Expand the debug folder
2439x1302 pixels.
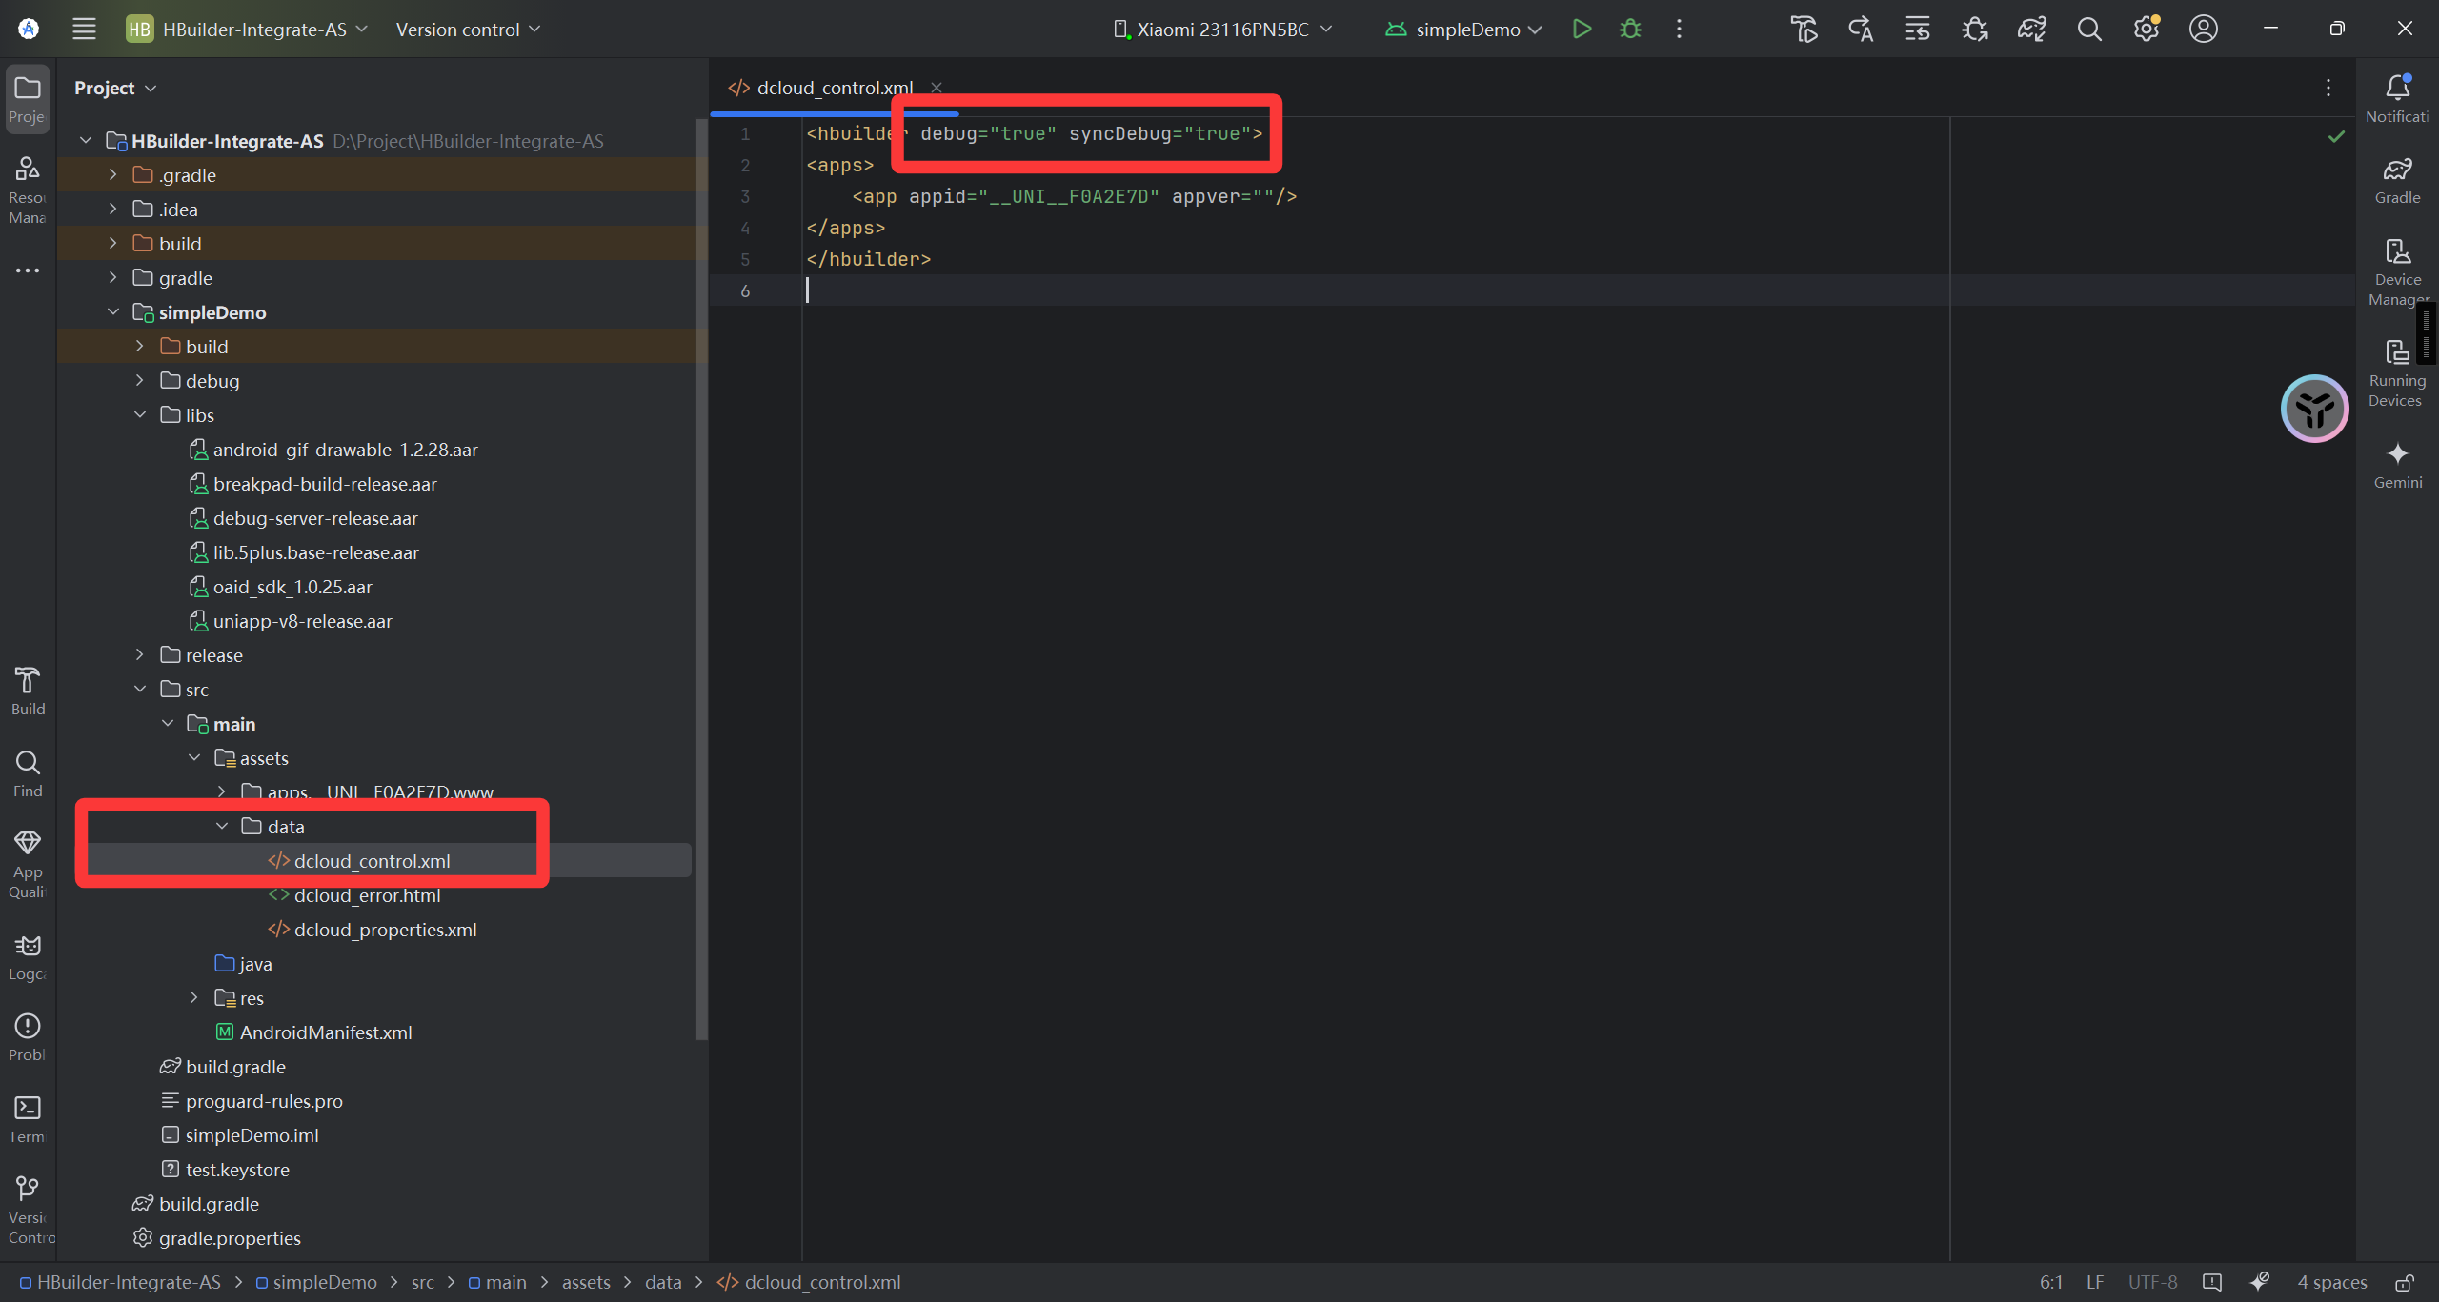click(x=140, y=380)
